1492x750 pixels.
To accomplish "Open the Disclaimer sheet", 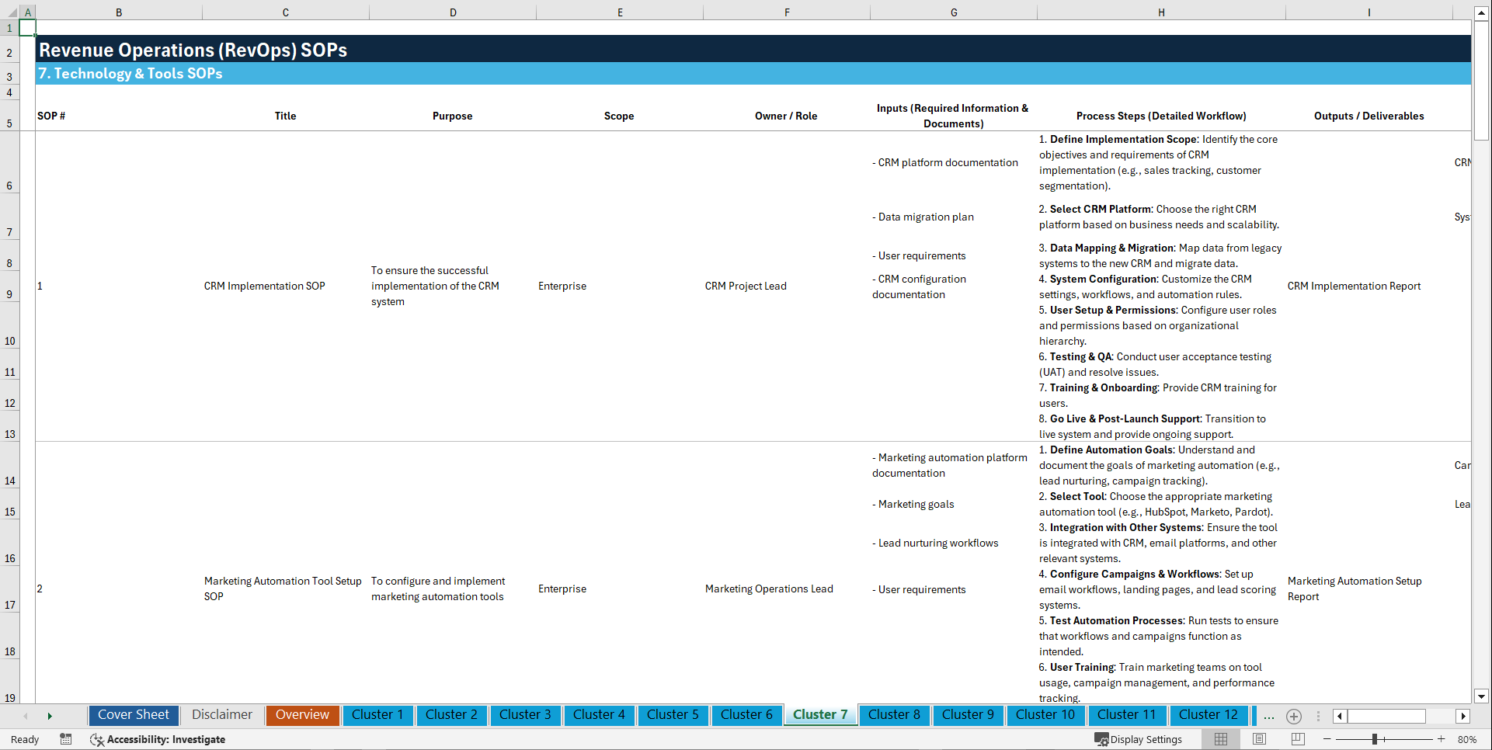I will coord(221,715).
